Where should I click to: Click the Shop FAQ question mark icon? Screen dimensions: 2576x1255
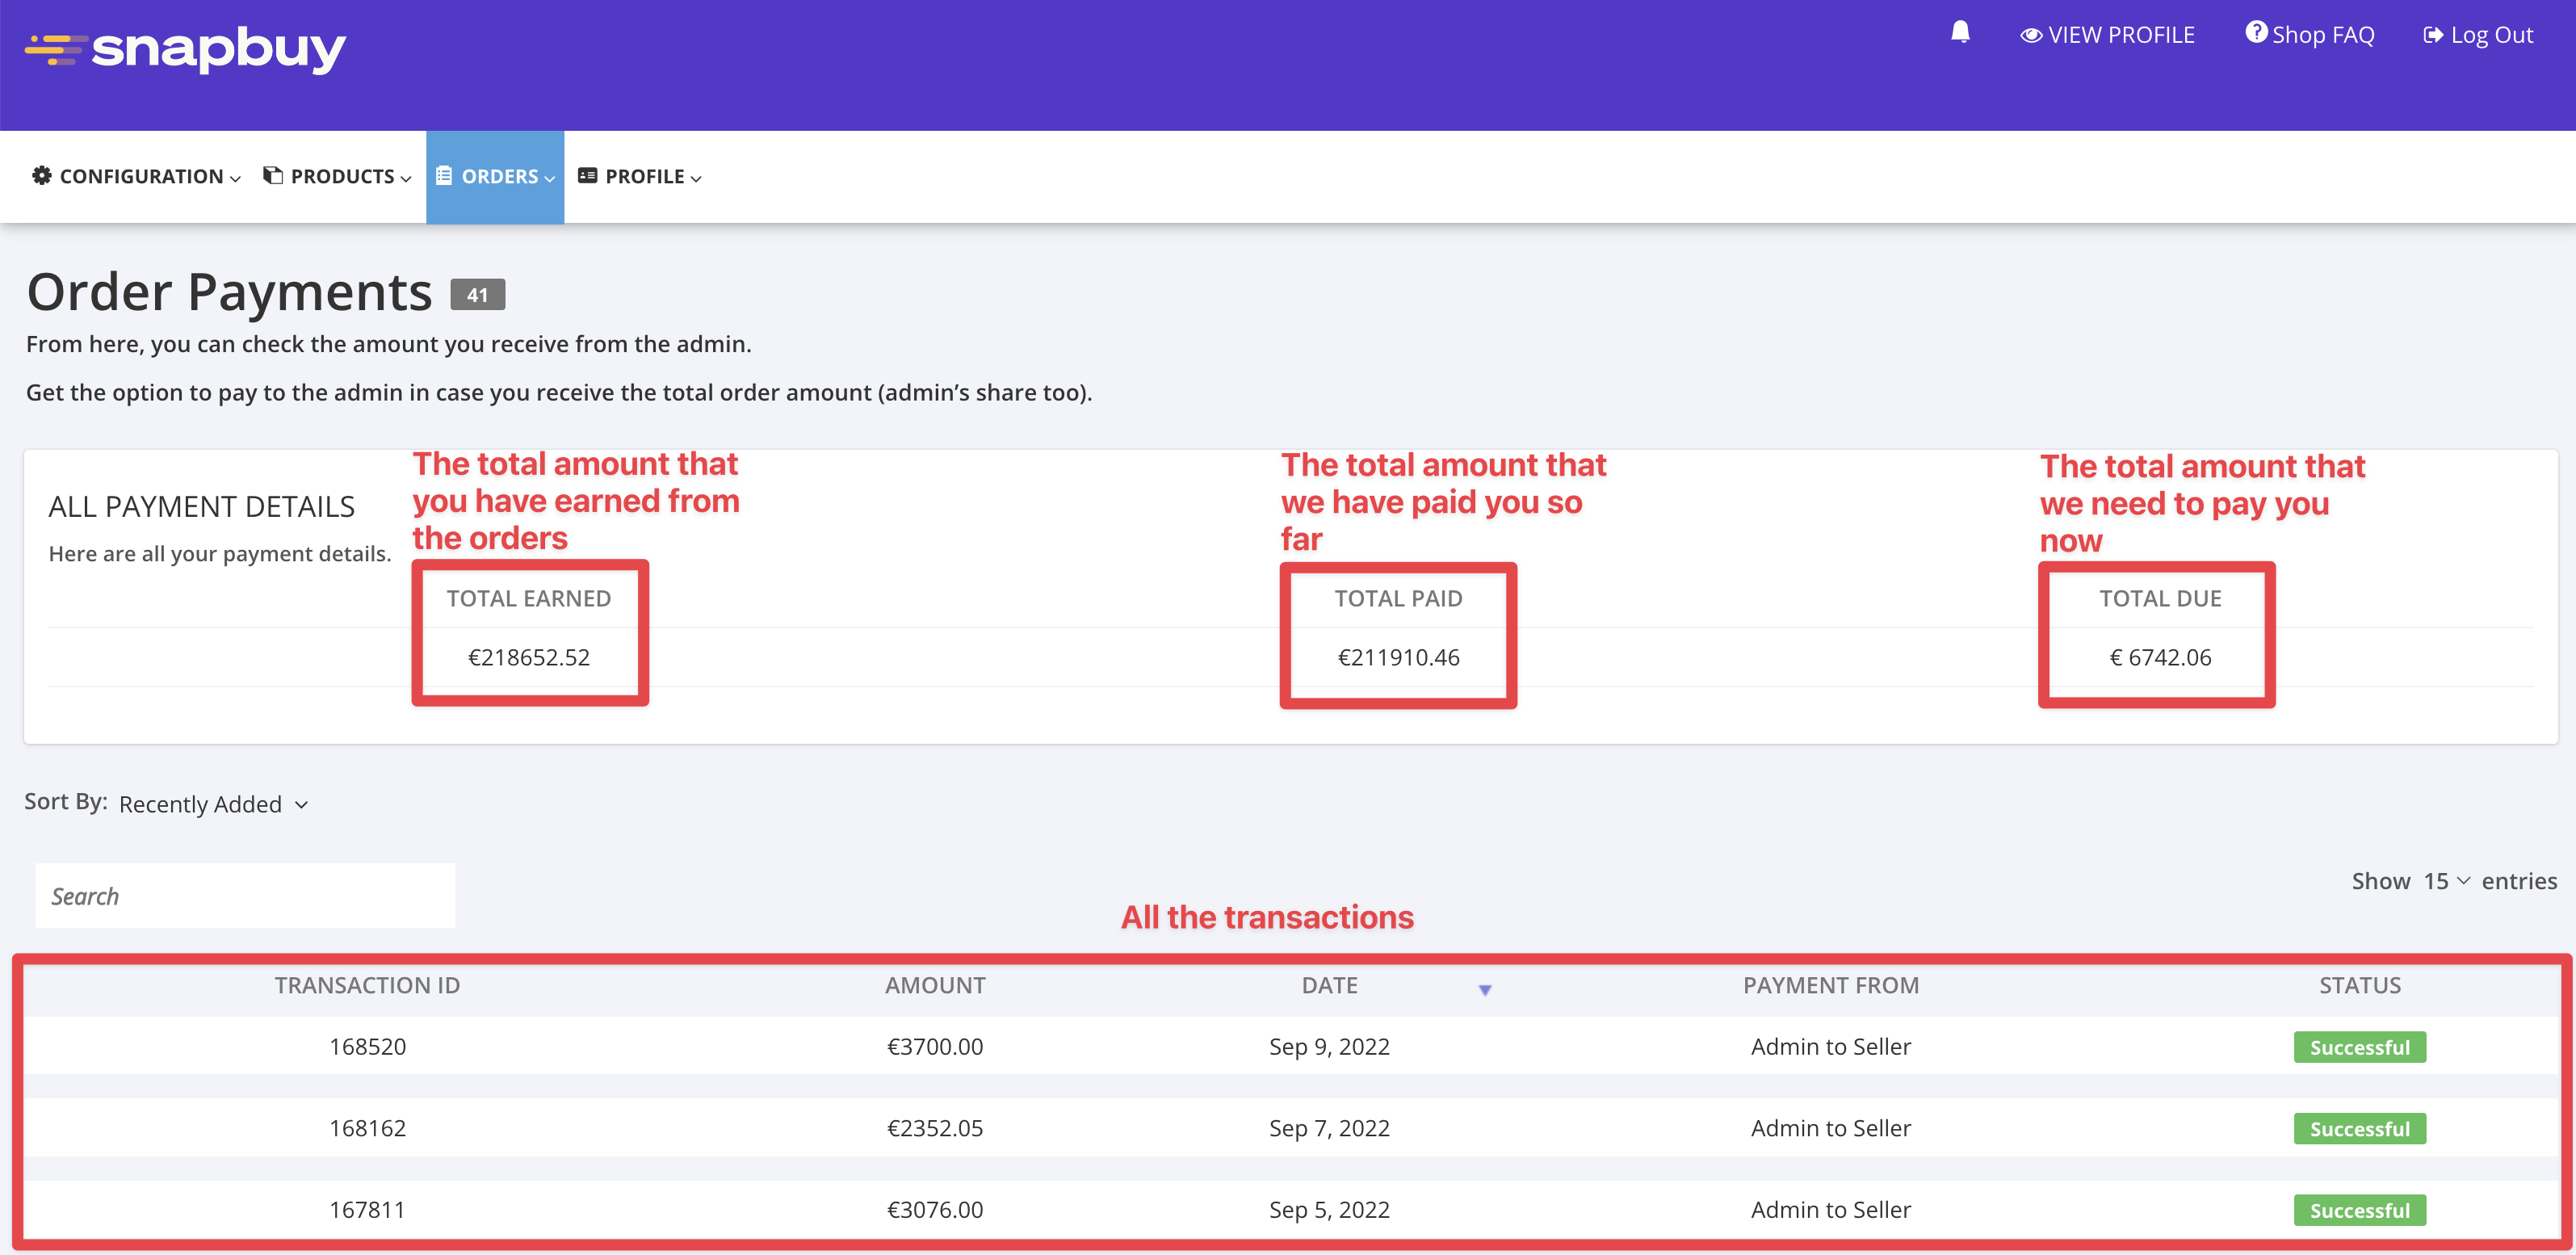click(2255, 33)
